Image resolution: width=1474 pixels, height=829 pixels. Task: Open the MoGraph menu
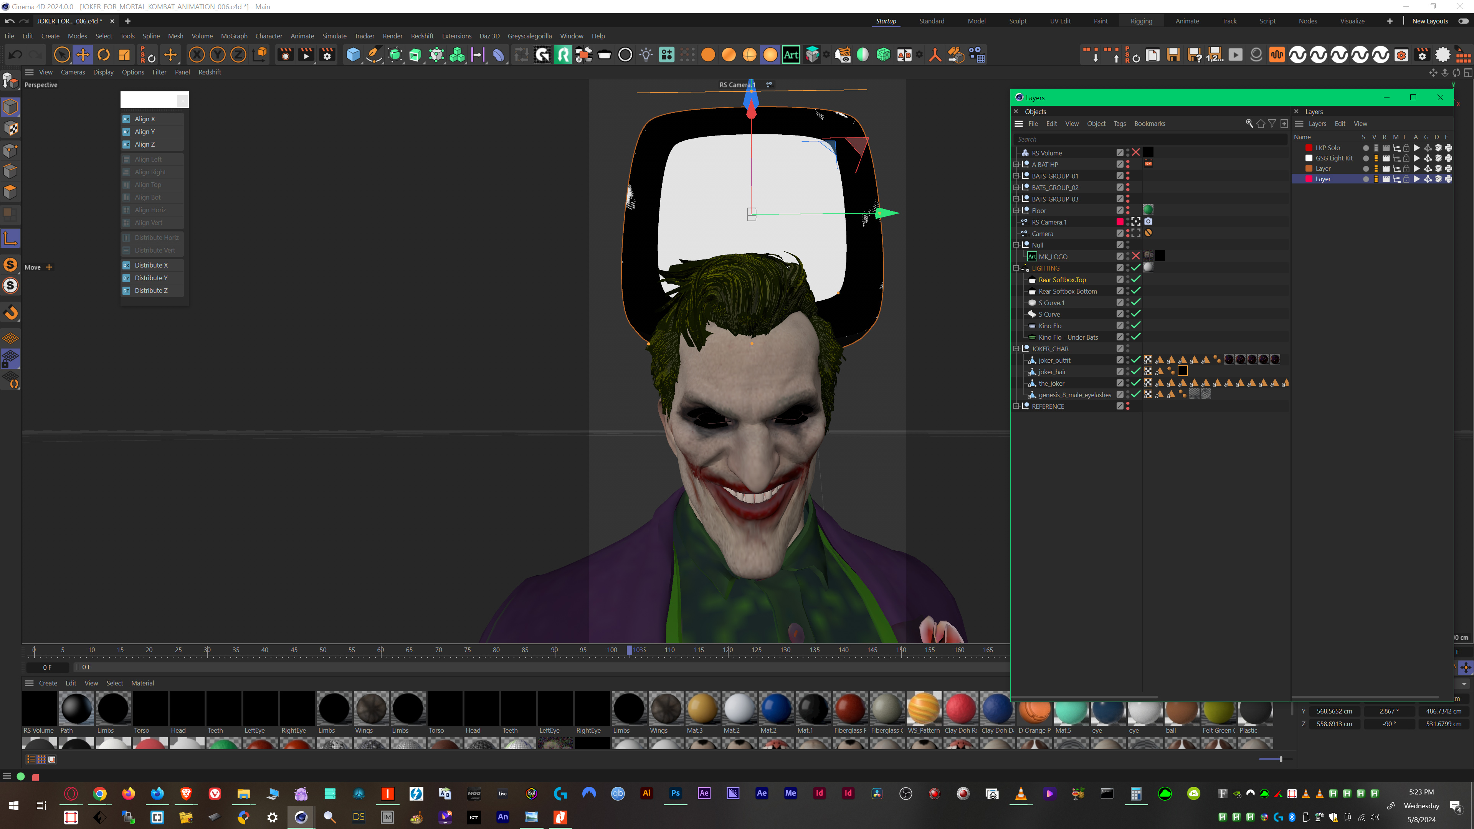pos(234,36)
